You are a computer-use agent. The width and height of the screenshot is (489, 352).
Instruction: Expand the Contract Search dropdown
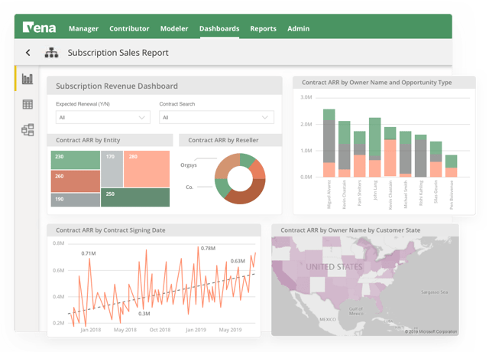click(x=216, y=117)
